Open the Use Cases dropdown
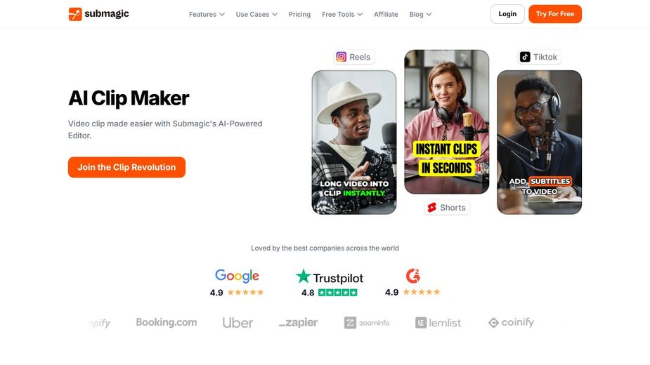Viewport: 650px width, 365px height. pos(256,14)
